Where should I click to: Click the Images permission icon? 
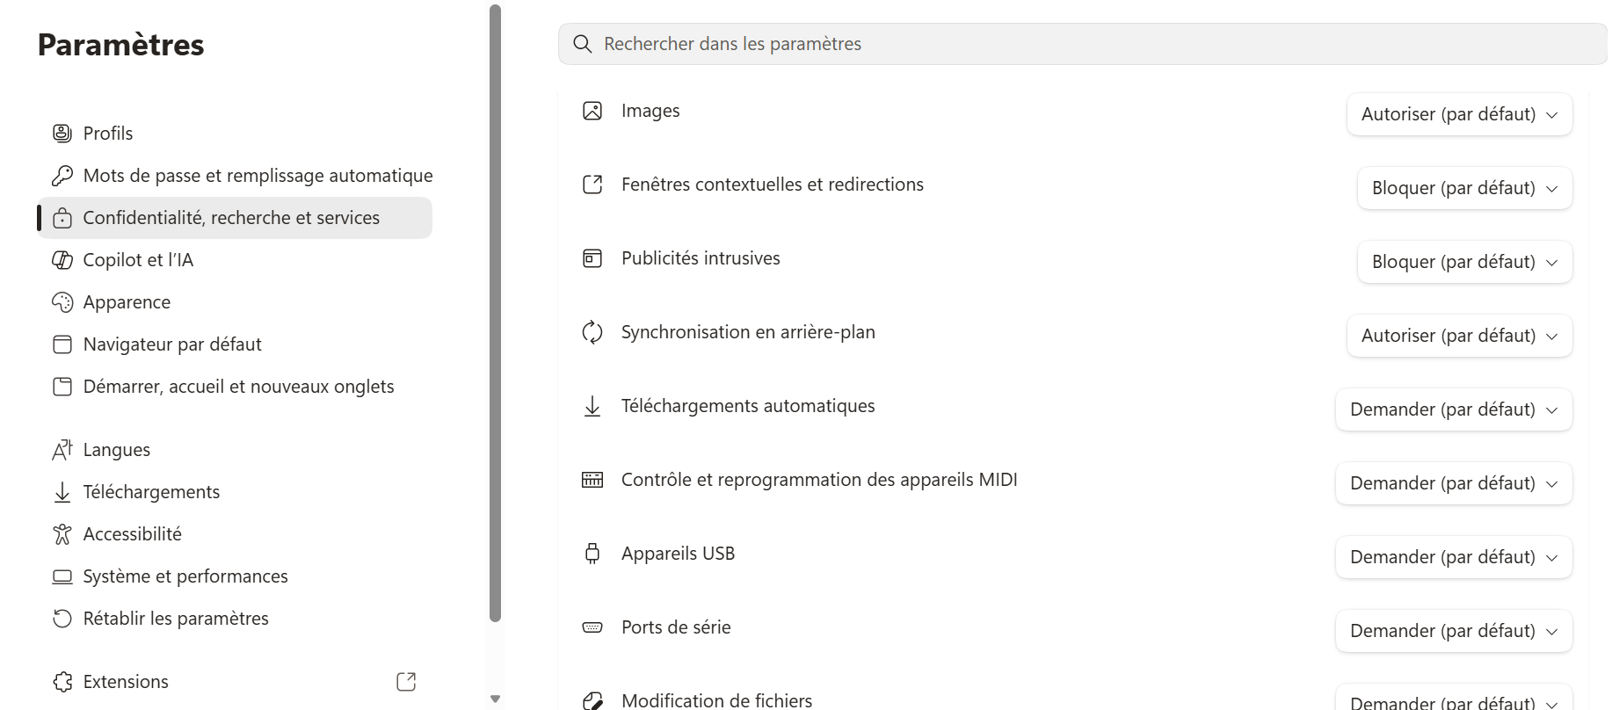[x=592, y=111]
